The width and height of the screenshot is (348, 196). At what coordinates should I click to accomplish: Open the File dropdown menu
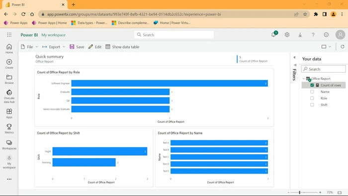[x=29, y=47]
